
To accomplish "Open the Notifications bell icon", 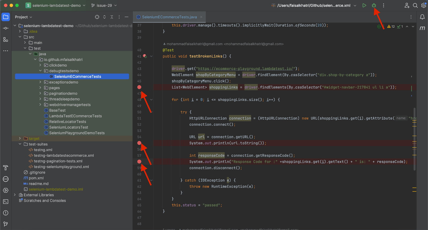I will pos(422,17).
